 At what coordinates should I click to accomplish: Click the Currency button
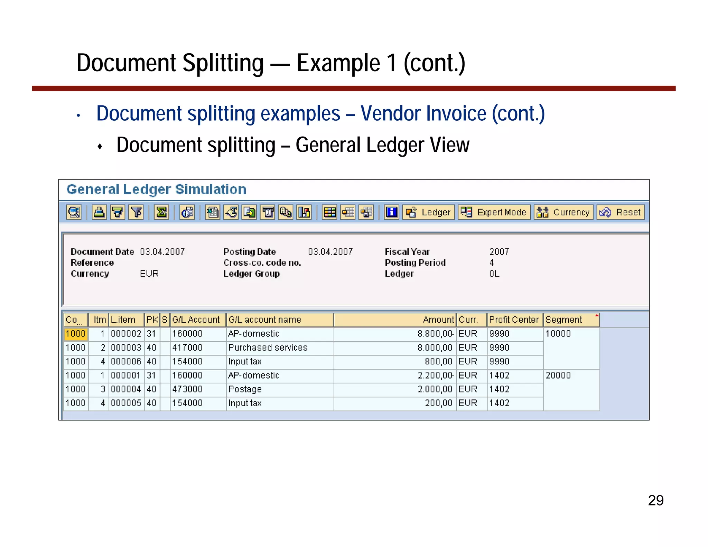click(x=563, y=212)
